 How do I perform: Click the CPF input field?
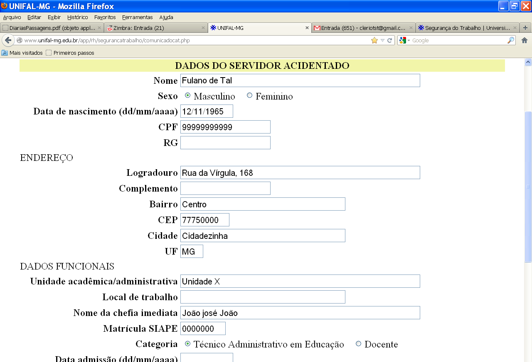(225, 127)
